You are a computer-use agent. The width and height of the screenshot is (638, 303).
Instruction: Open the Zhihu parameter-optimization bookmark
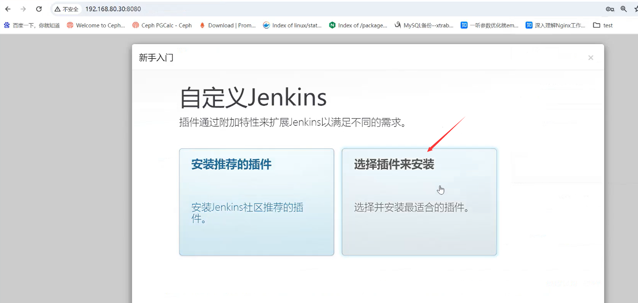click(489, 25)
